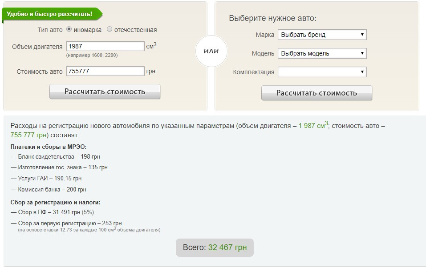This screenshot has width=426, height=267.
Task: Click the green Удобно и быстро рассчитать banner
Action: click(52, 14)
